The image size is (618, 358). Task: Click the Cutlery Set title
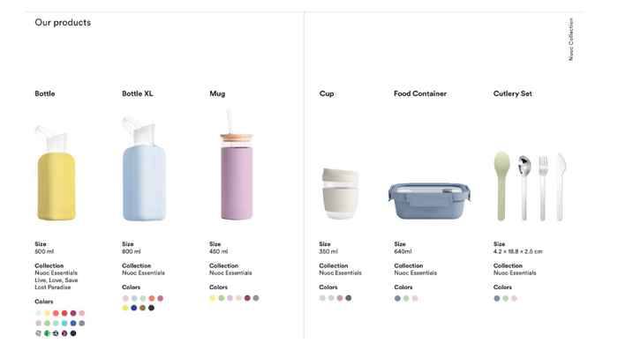click(512, 93)
